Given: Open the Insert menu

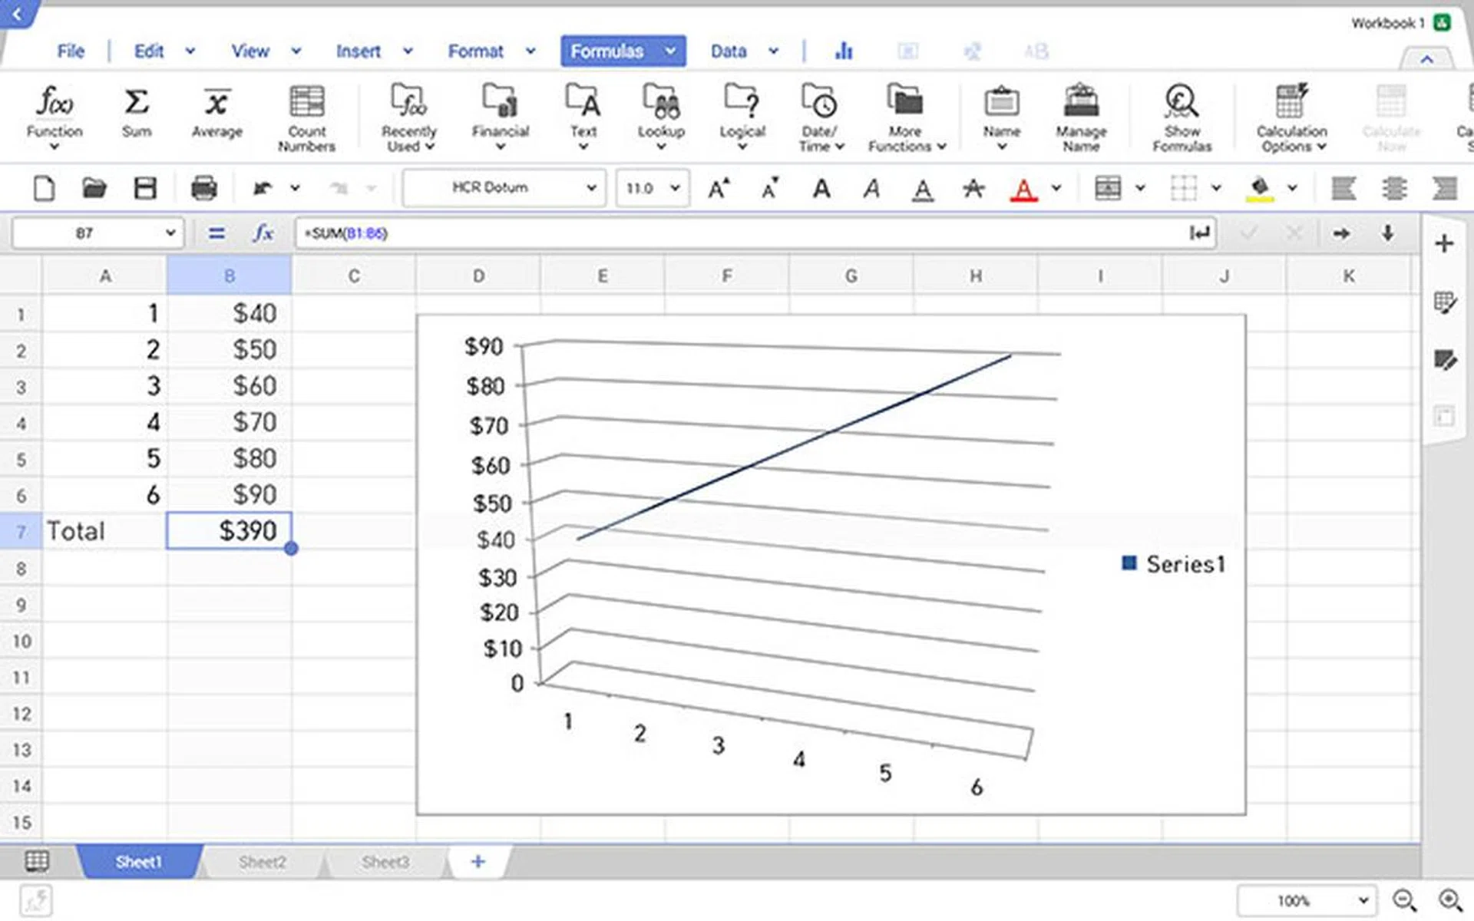Looking at the screenshot, I should coord(359,51).
